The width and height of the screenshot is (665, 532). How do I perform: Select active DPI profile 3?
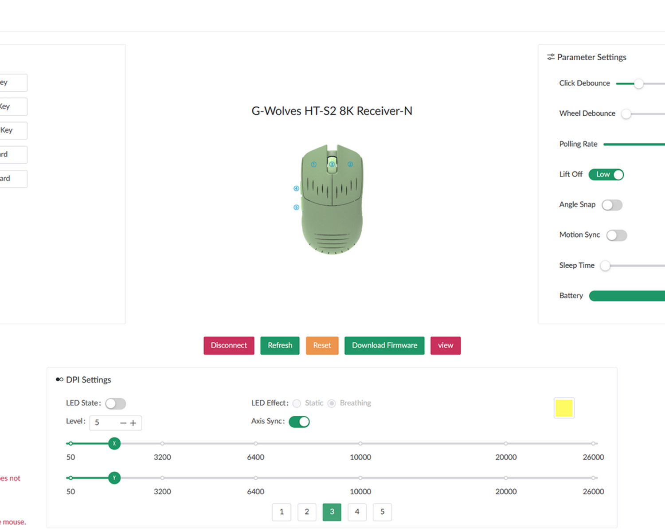pyautogui.click(x=332, y=512)
